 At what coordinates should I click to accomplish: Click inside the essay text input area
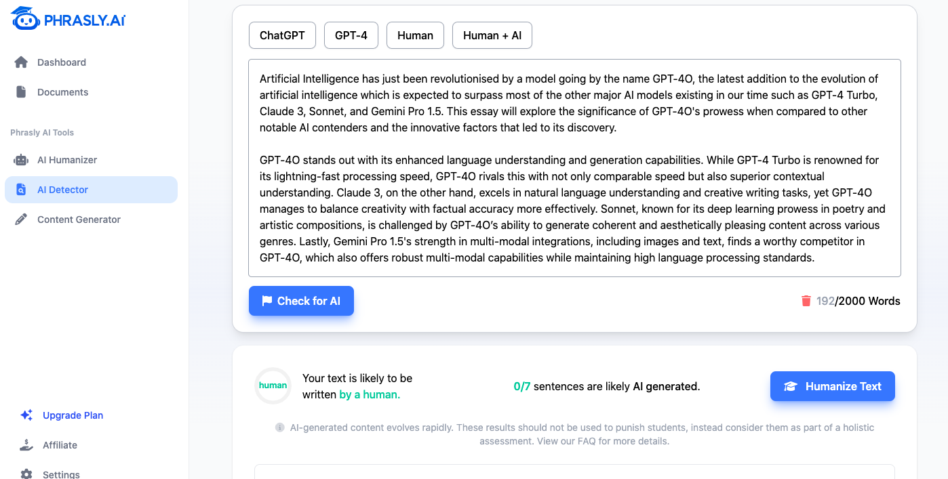574,167
